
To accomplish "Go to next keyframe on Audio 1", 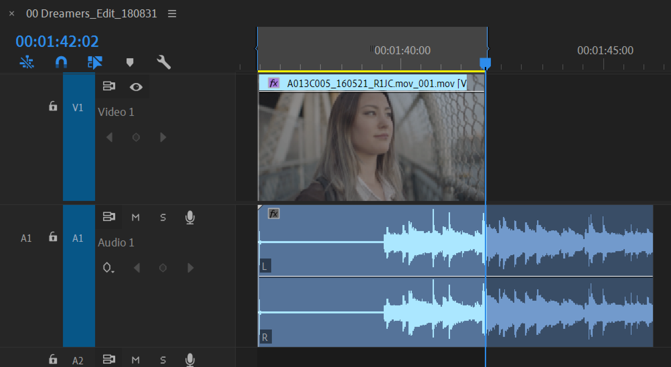I will (191, 268).
